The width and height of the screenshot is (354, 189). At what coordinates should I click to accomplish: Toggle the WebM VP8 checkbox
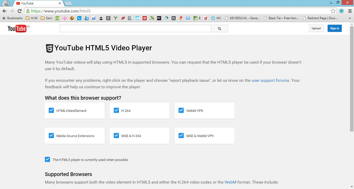coord(181,111)
